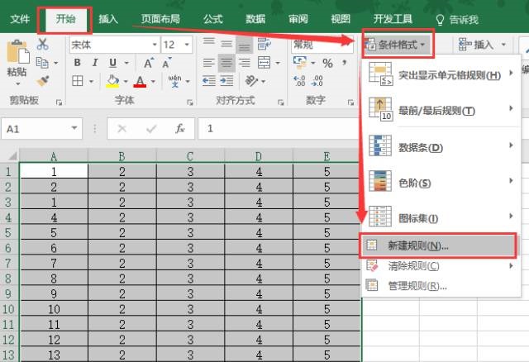Open 最前/最后规则 submenu

(x=441, y=110)
